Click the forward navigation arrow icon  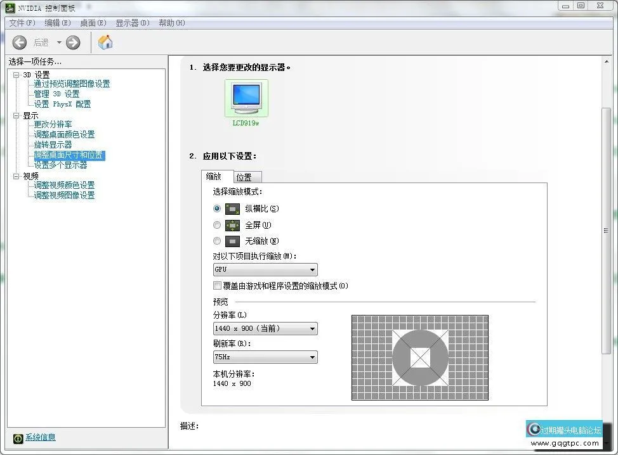(x=73, y=42)
